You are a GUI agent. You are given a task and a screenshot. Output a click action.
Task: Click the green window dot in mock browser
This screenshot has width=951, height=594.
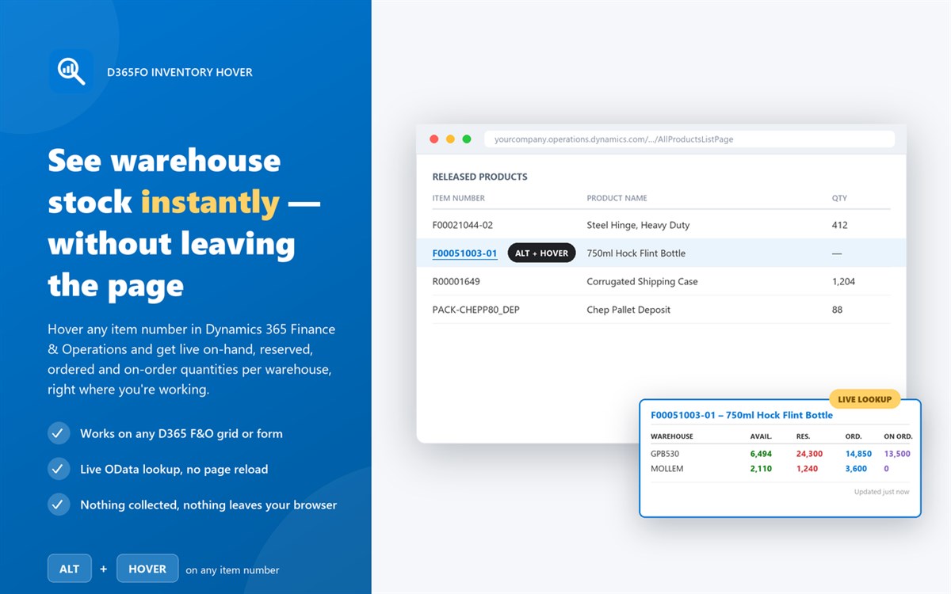pyautogui.click(x=467, y=139)
